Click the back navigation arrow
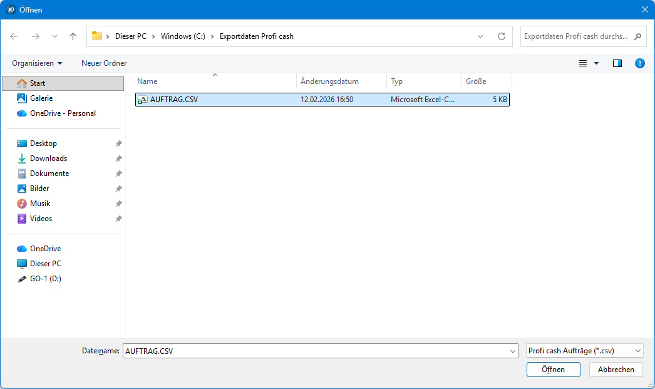Image resolution: width=655 pixels, height=389 pixels. [14, 36]
